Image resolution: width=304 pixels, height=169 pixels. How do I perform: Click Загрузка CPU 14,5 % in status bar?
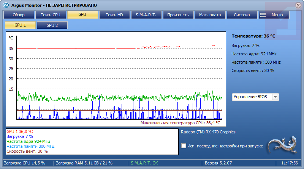pyautogui.click(x=24, y=163)
